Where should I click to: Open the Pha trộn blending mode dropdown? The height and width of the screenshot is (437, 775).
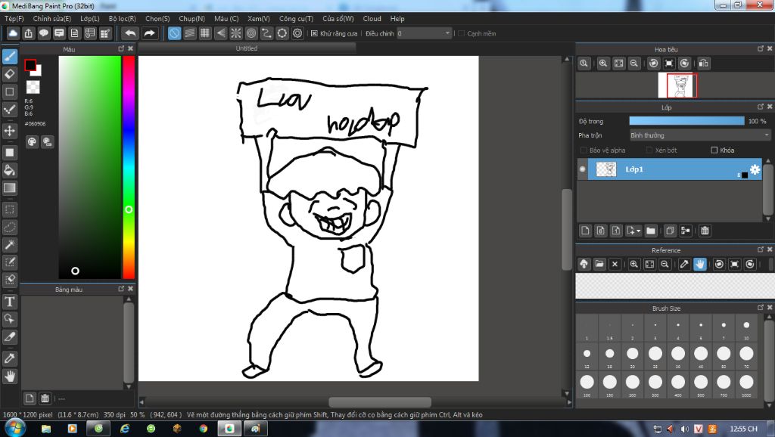700,135
